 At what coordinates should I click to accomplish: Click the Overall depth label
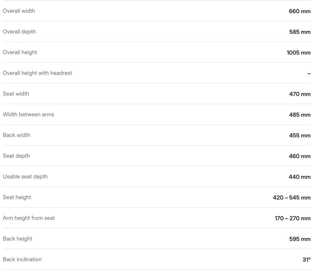pos(19,32)
